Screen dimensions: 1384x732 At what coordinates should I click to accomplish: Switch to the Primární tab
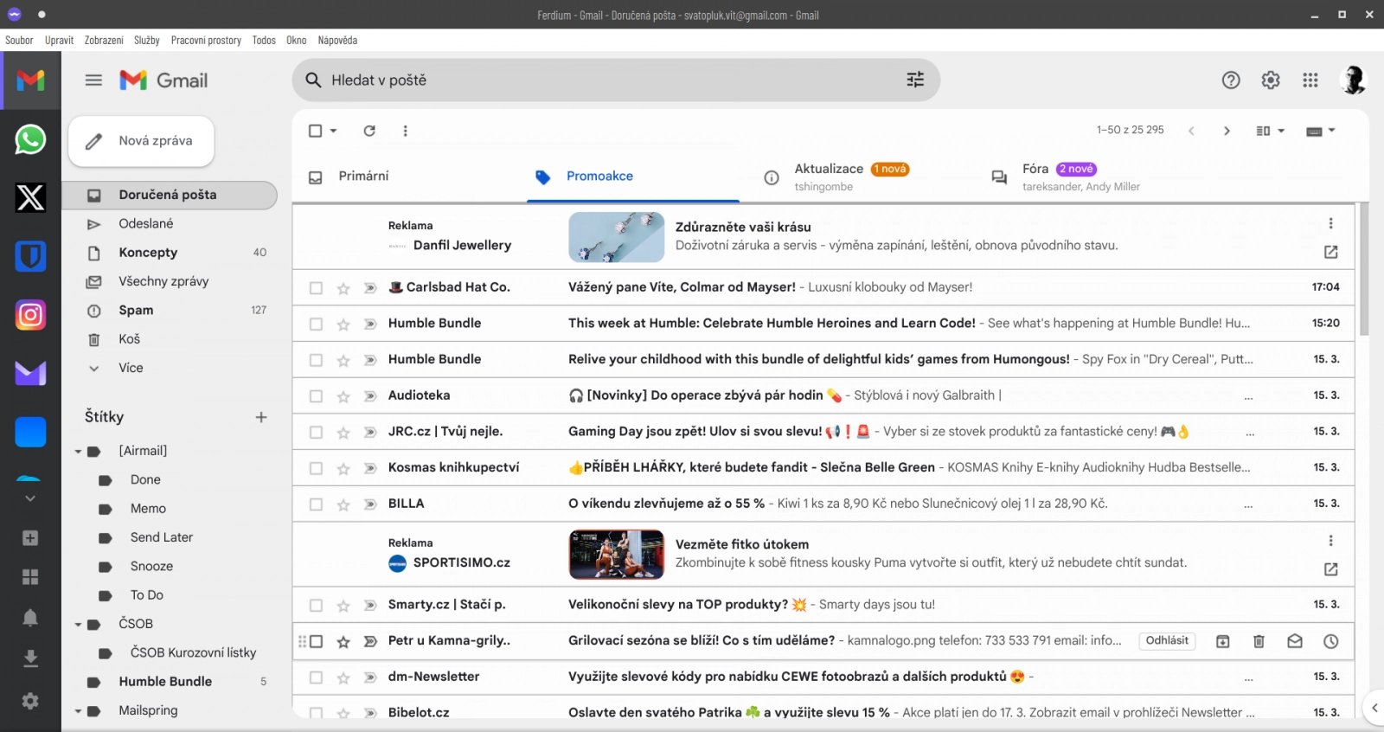point(363,176)
